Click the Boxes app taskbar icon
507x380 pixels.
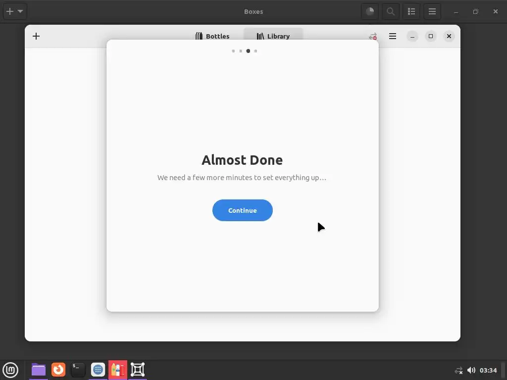(138, 370)
